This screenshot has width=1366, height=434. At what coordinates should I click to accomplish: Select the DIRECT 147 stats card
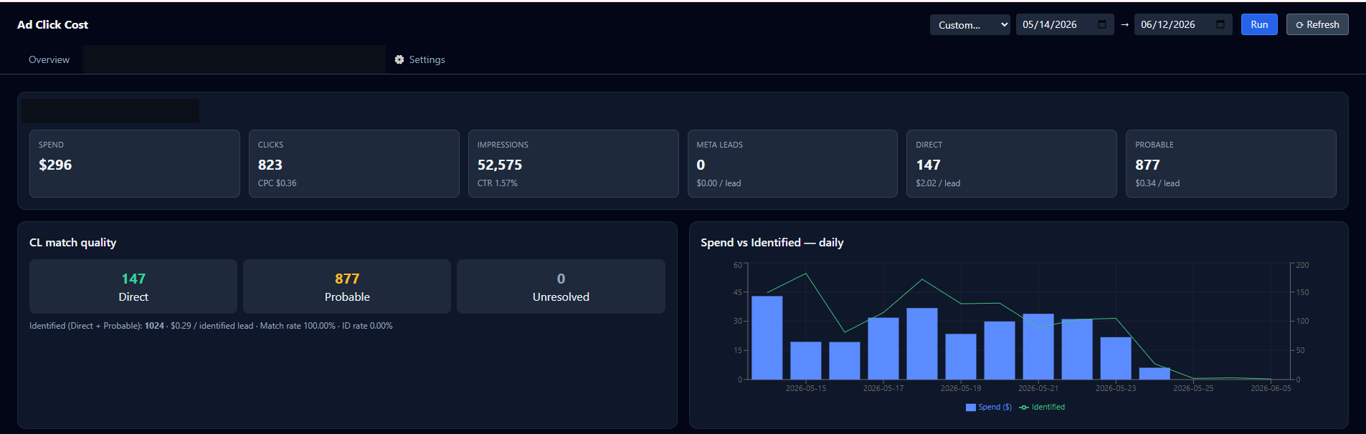[x=1011, y=163]
